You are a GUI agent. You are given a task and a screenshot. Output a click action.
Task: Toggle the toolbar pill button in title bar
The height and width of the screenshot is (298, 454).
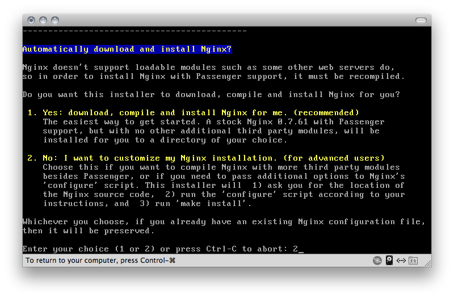coord(421,20)
